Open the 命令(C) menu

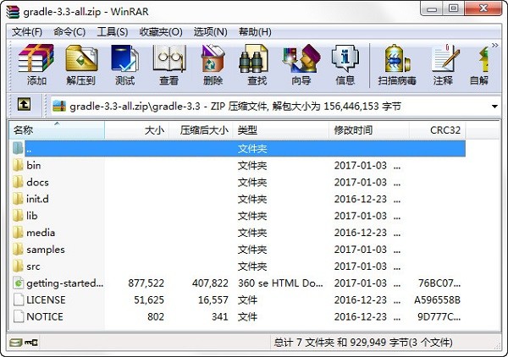69,31
